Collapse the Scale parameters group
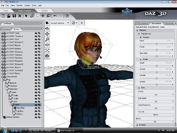Viewport: 177px width, 133px height. click(x=141, y=60)
